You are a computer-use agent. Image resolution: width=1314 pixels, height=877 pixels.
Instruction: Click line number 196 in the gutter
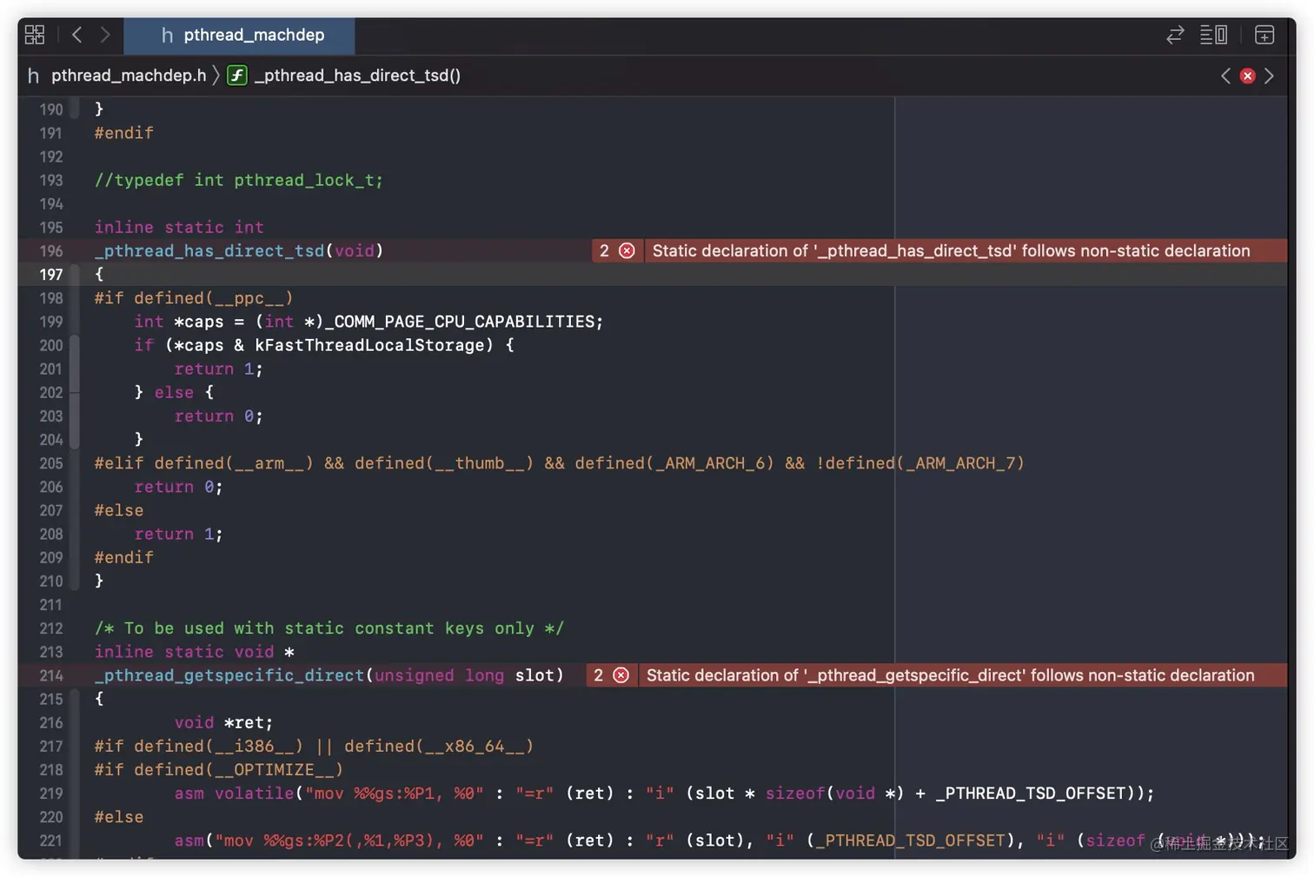pos(51,251)
